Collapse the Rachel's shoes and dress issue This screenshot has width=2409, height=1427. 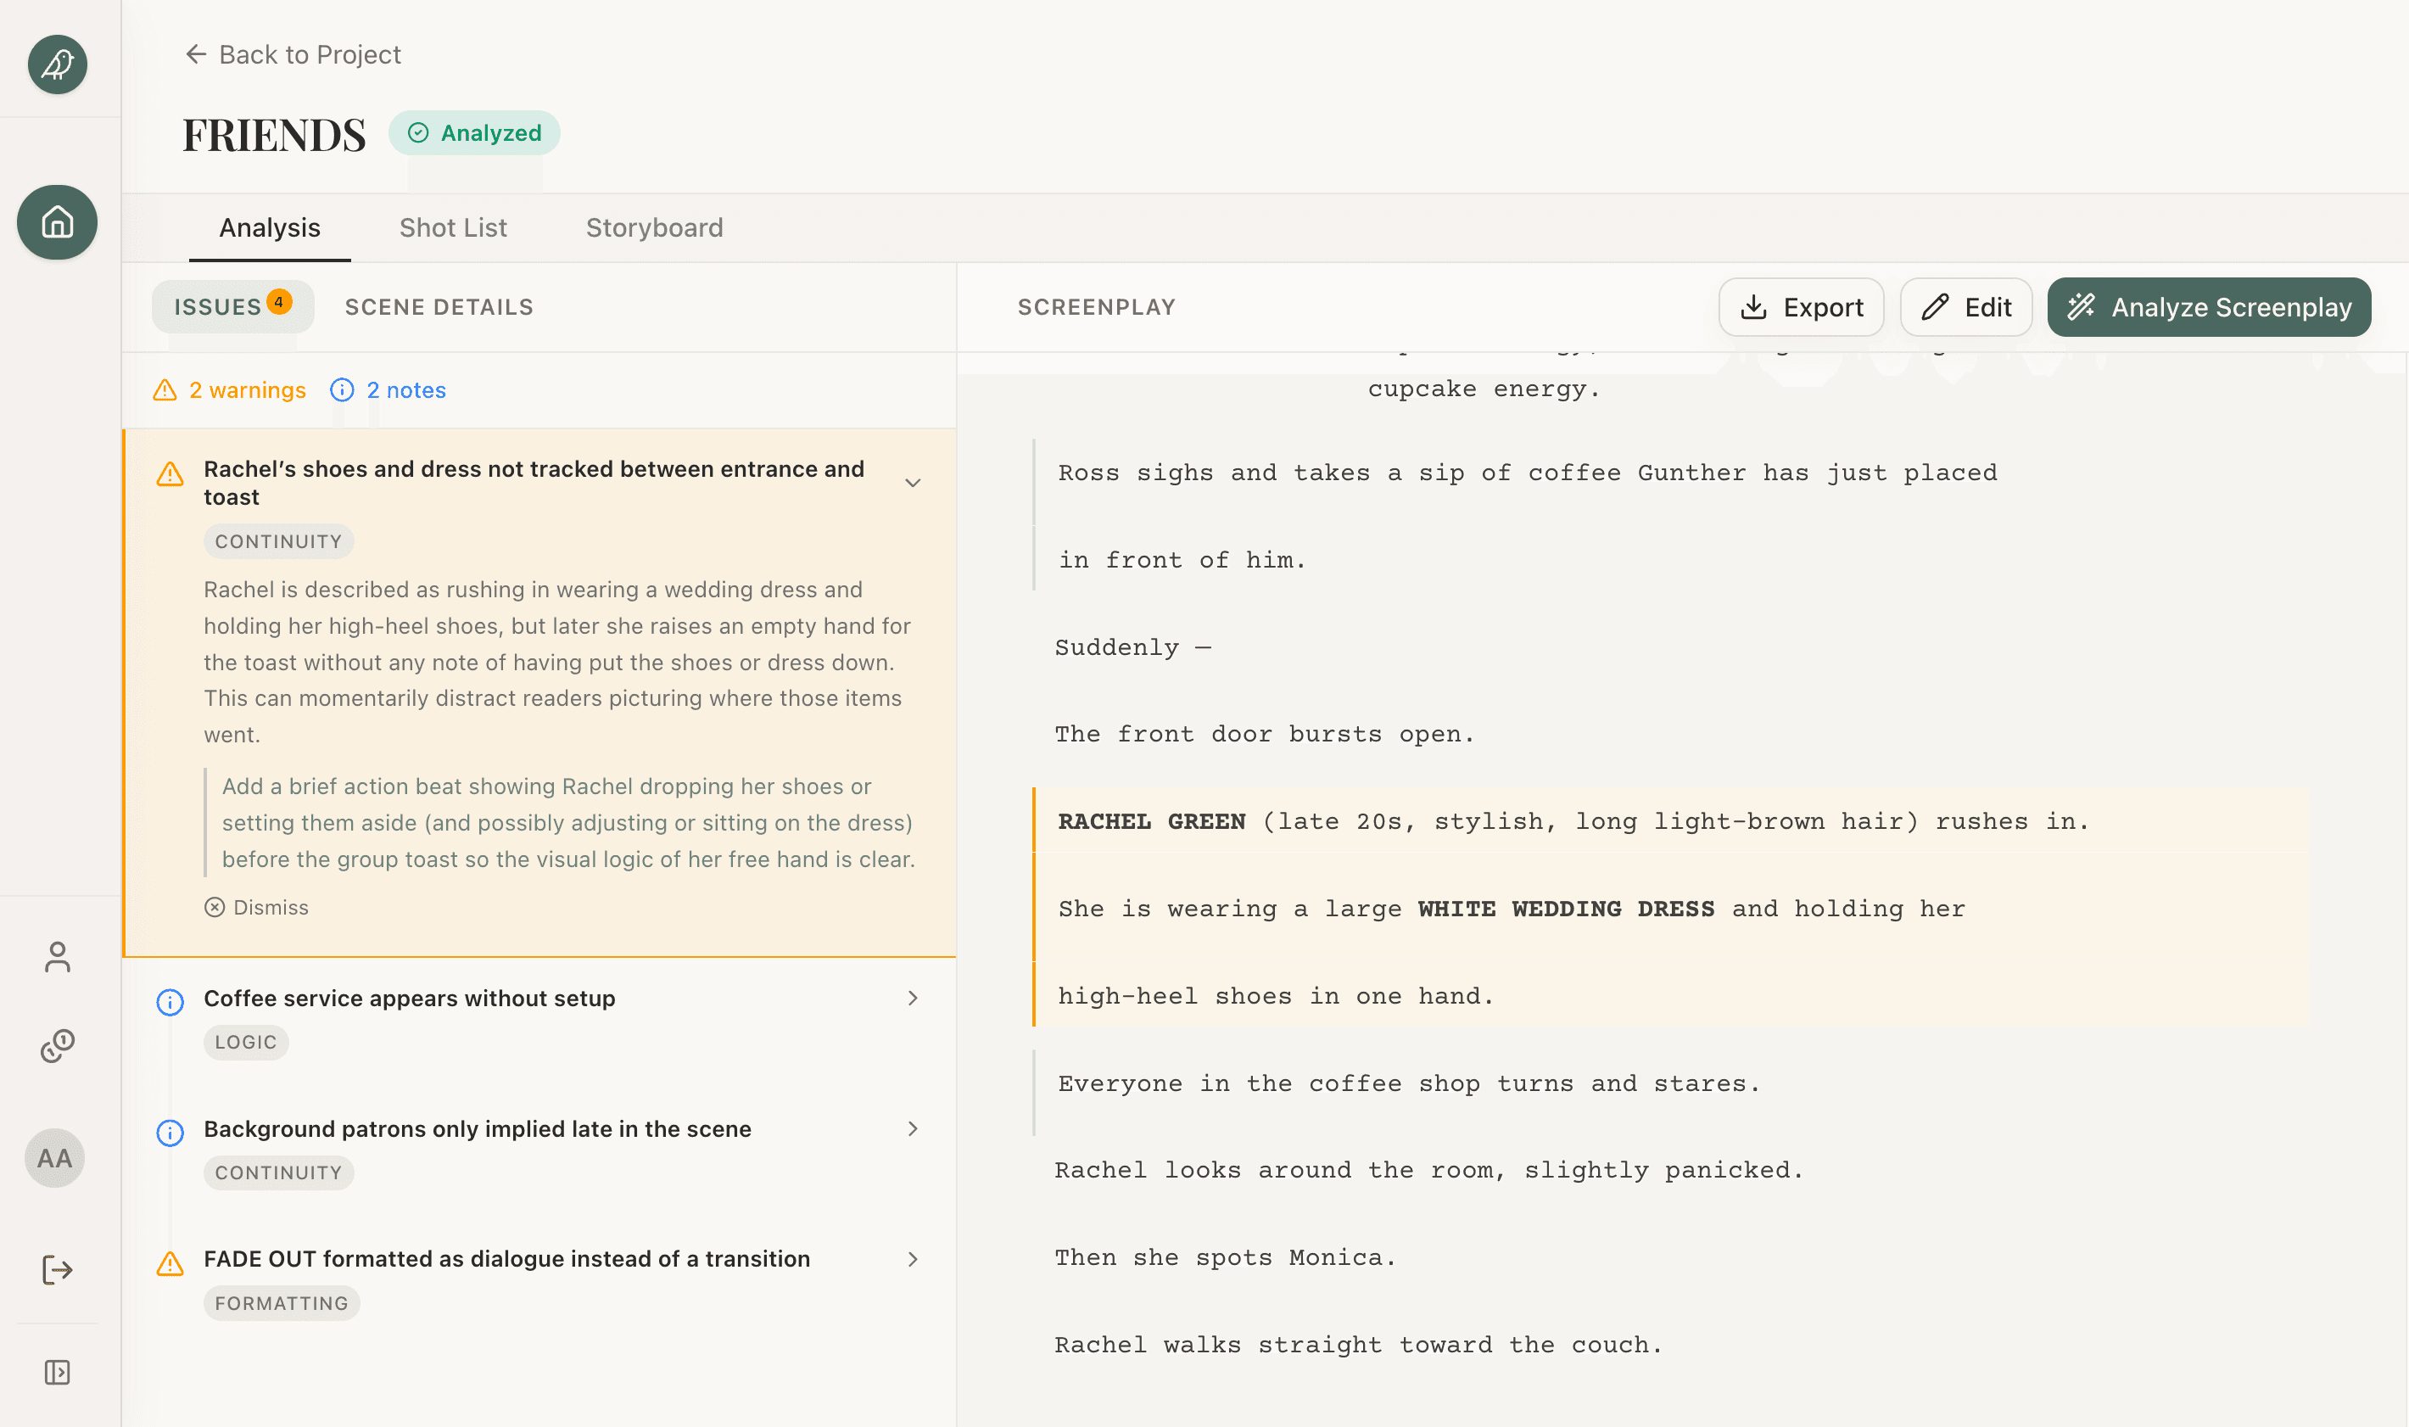[x=914, y=483]
